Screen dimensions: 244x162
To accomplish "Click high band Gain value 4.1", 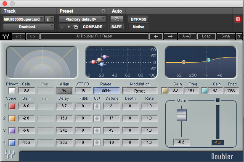I will pos(215,90).
